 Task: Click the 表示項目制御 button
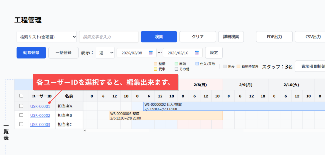tap(311, 66)
